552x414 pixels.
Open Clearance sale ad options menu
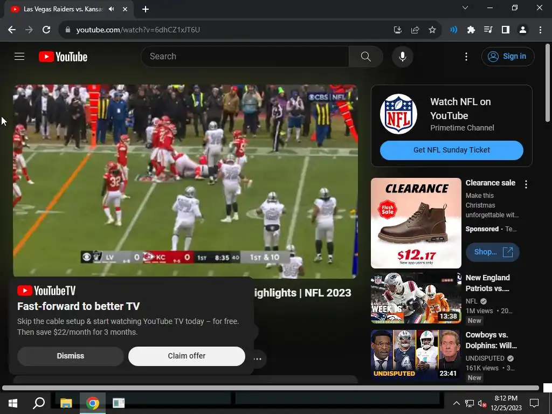coord(526,184)
